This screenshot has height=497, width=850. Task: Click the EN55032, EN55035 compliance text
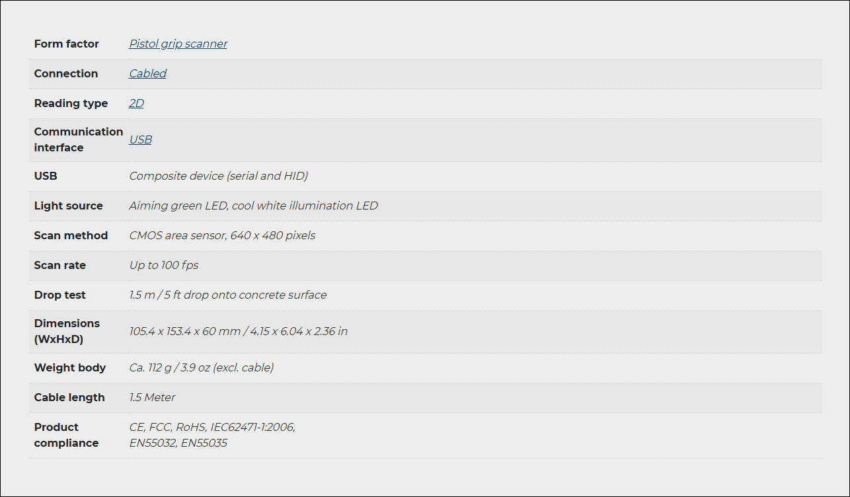coord(178,443)
